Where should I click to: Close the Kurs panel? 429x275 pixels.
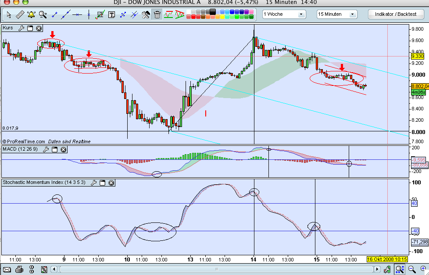click(x=39, y=28)
